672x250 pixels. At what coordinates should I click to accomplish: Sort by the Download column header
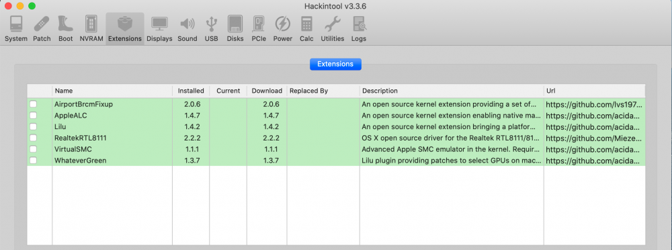point(267,91)
